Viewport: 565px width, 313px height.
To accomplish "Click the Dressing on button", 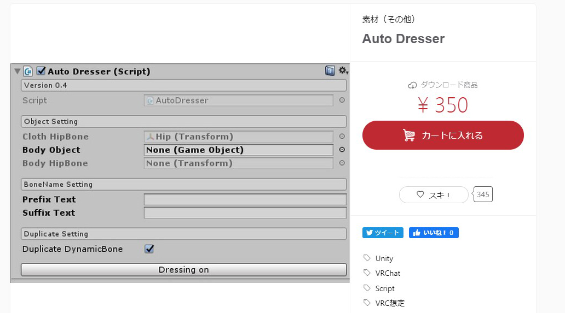I will 184,270.
